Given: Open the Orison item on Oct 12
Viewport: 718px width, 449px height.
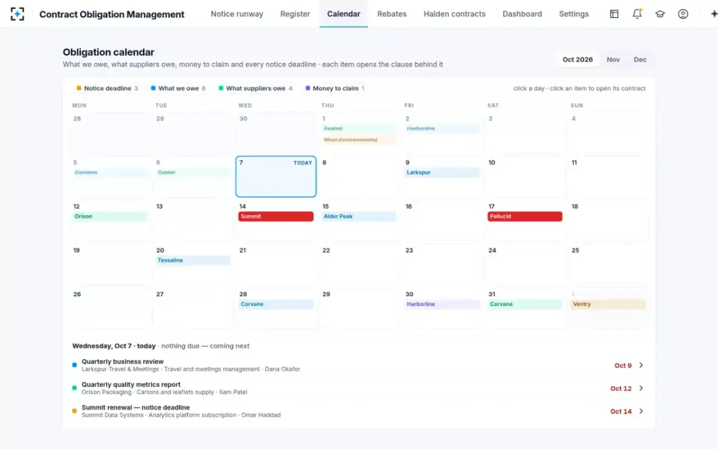Looking at the screenshot, I should [109, 217].
